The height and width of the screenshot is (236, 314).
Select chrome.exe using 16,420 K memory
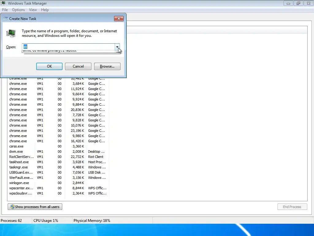tap(58, 141)
